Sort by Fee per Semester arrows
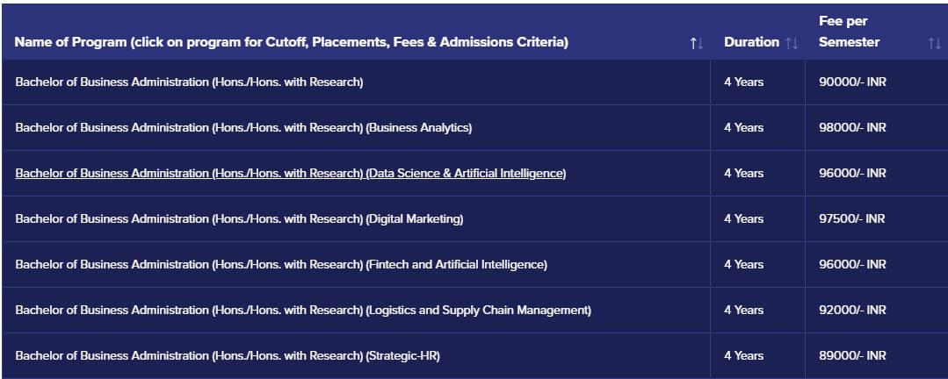 click(x=934, y=43)
